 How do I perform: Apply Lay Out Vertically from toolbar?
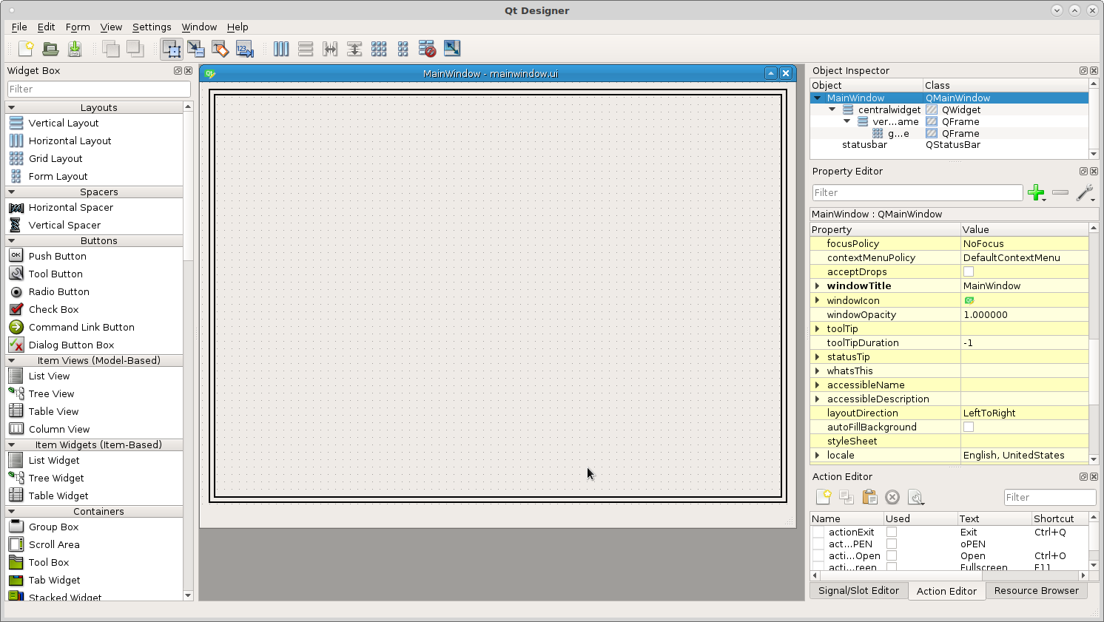[x=306, y=49]
